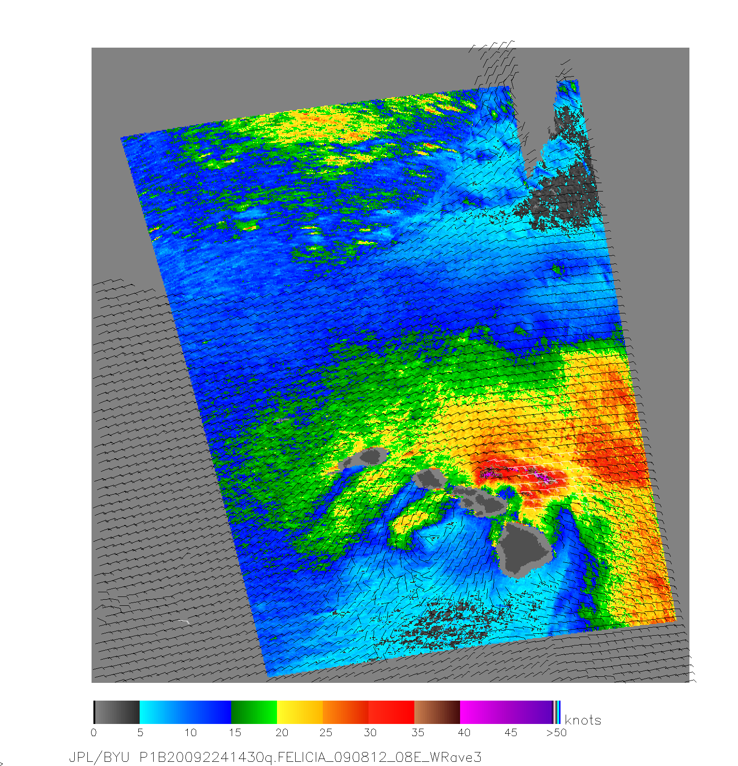The width and height of the screenshot is (738, 766).
Task: Click the large gray Big Island landmass
Action: click(x=525, y=549)
